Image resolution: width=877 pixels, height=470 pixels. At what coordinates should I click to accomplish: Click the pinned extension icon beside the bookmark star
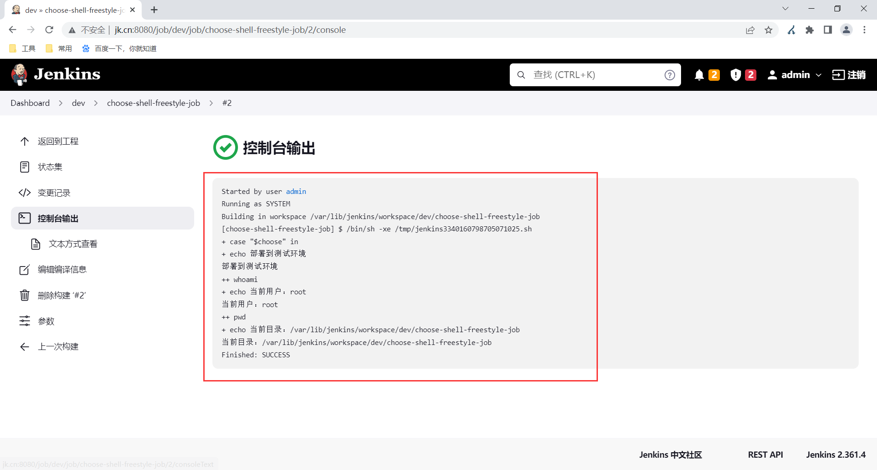coord(792,30)
